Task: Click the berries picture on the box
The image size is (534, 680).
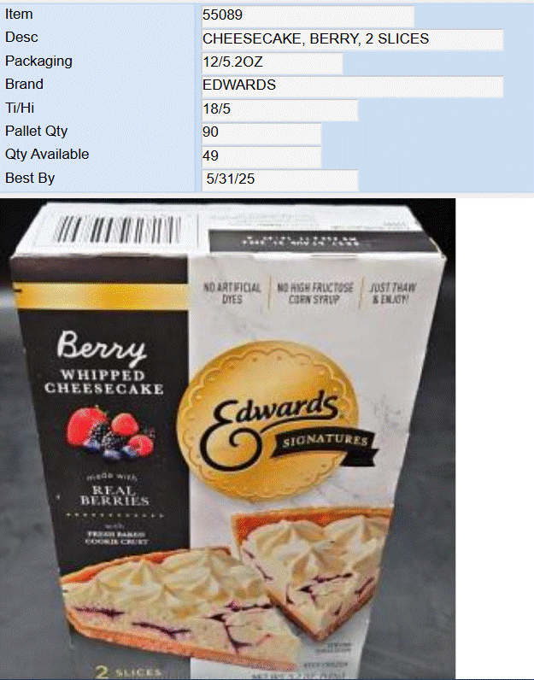Action: [110, 431]
